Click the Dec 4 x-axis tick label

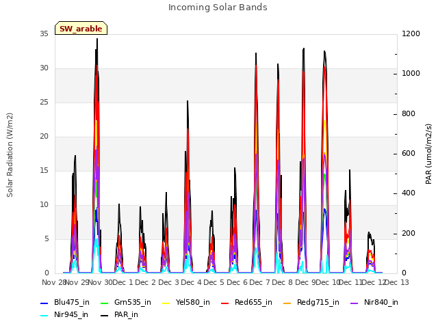pyautogui.click(x=192, y=282)
